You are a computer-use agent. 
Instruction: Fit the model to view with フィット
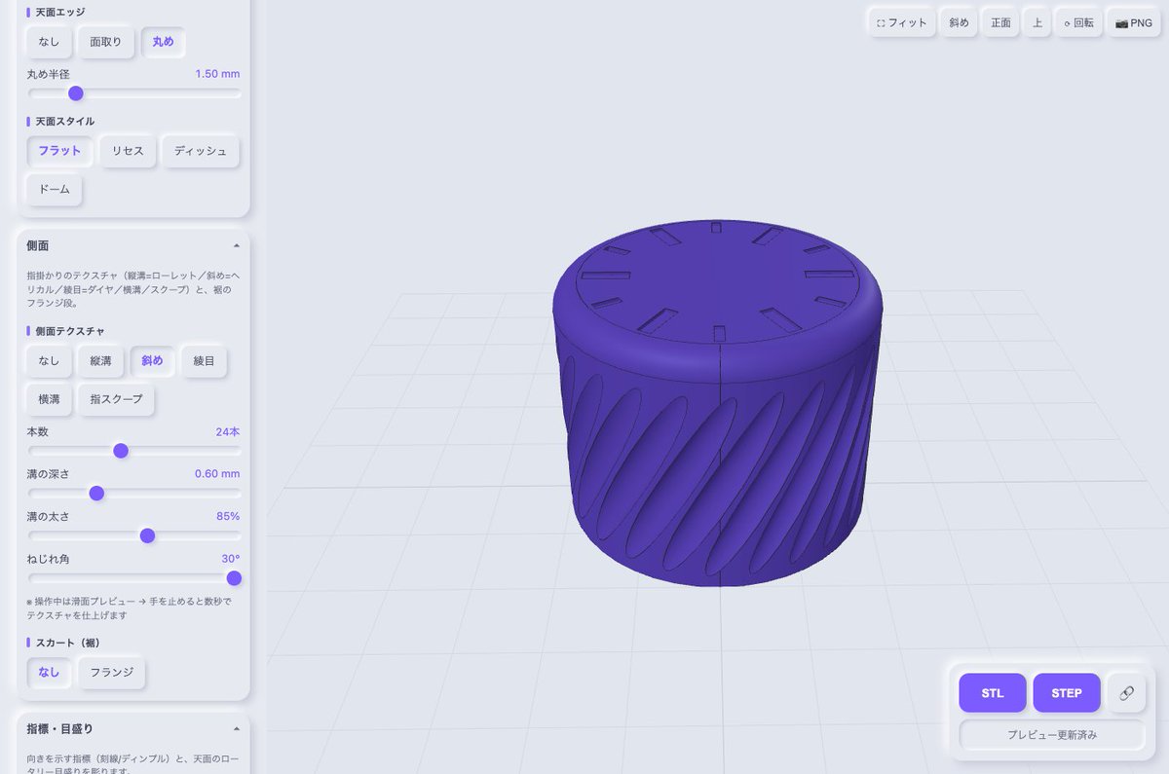click(x=901, y=22)
